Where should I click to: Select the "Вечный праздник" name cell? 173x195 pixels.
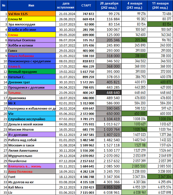click(x=32, y=72)
